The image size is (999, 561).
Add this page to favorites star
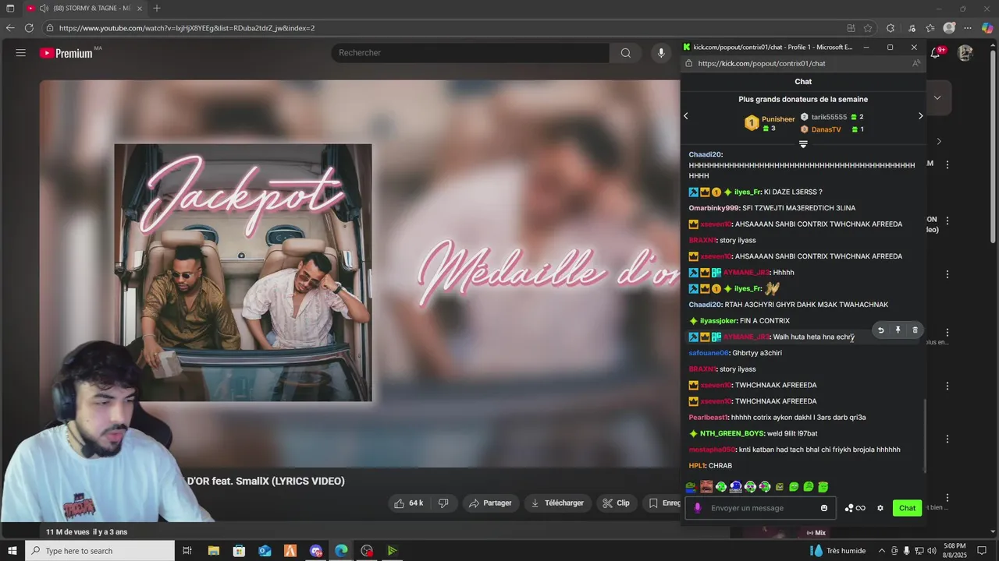pos(868,28)
